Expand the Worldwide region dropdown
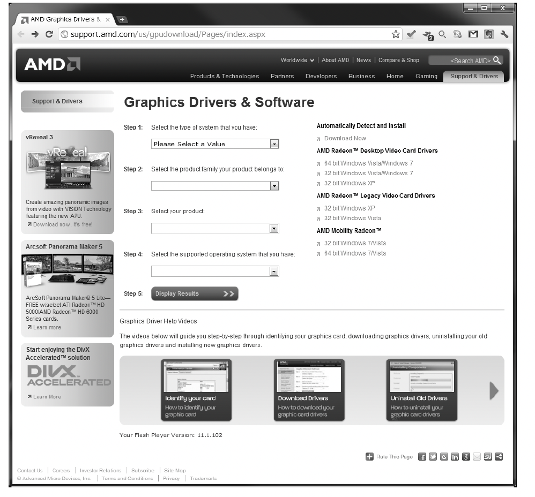The height and width of the screenshot is (497, 535). click(297, 61)
